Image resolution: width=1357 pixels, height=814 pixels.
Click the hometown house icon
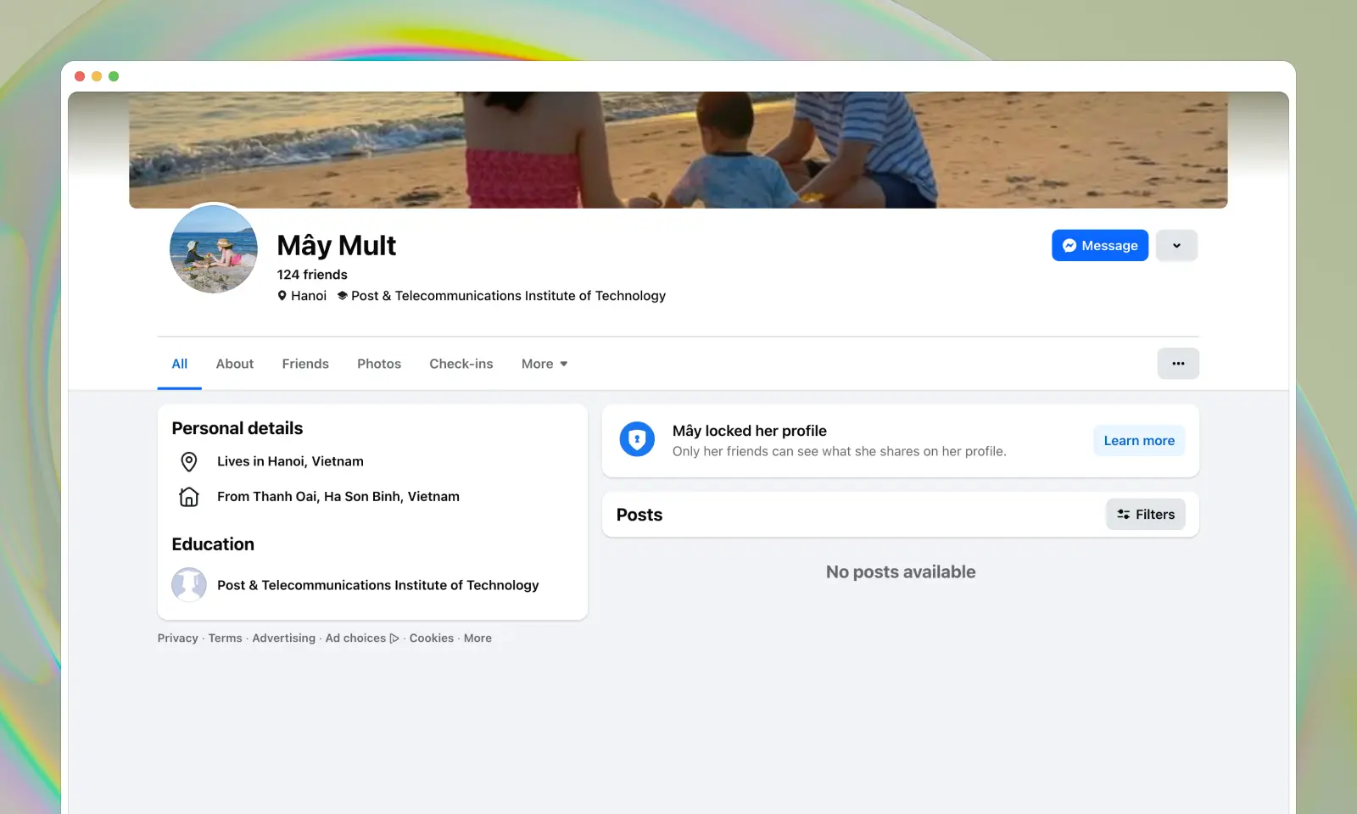pos(189,497)
